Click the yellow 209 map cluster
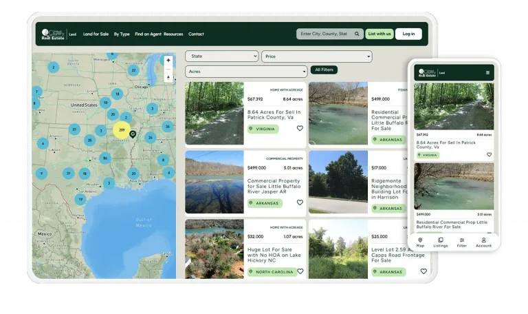This screenshot has height=314, width=528. click(122, 129)
